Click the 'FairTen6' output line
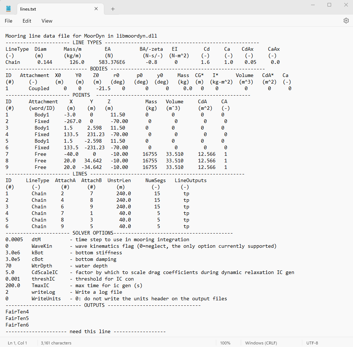 coord(17,325)
